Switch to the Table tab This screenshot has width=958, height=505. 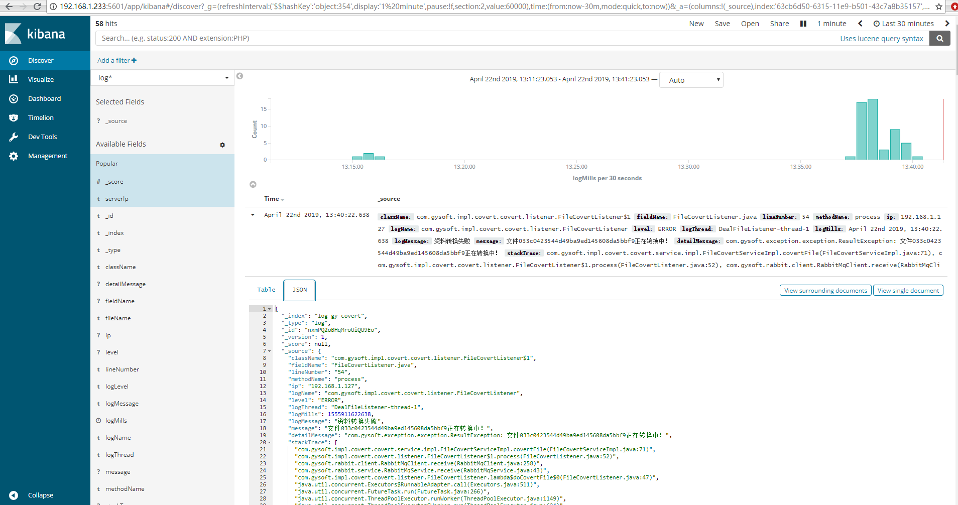point(266,290)
